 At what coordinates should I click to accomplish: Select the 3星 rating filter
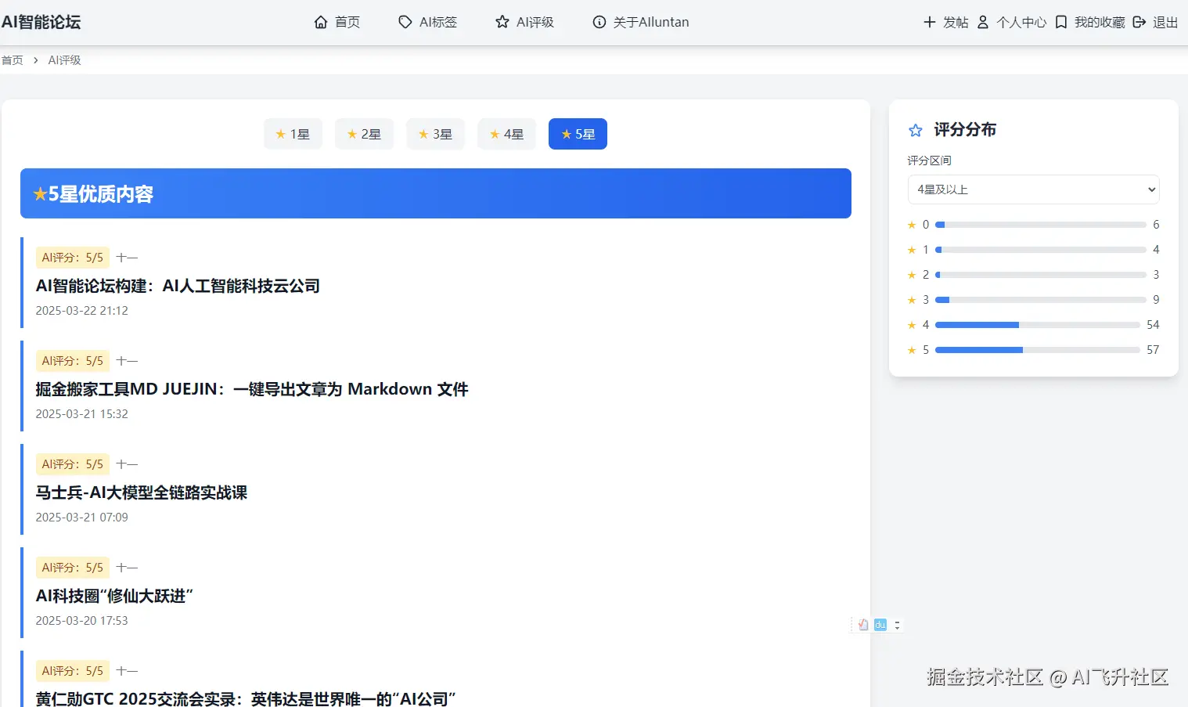pyautogui.click(x=435, y=134)
